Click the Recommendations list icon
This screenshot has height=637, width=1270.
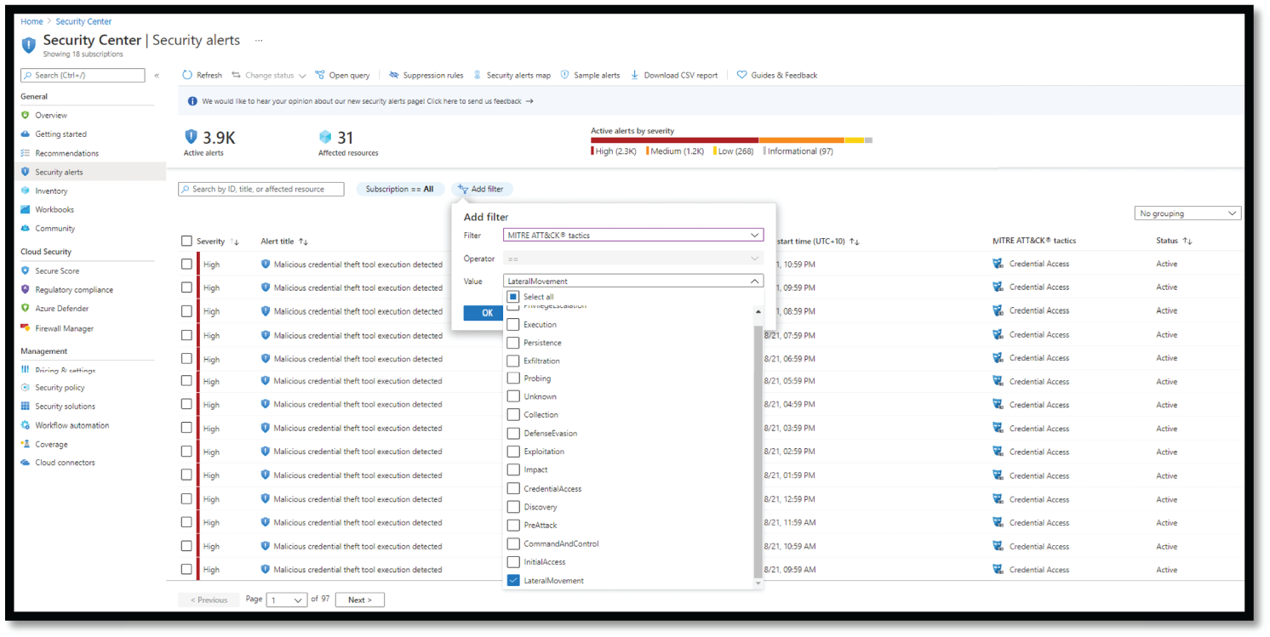pos(26,153)
